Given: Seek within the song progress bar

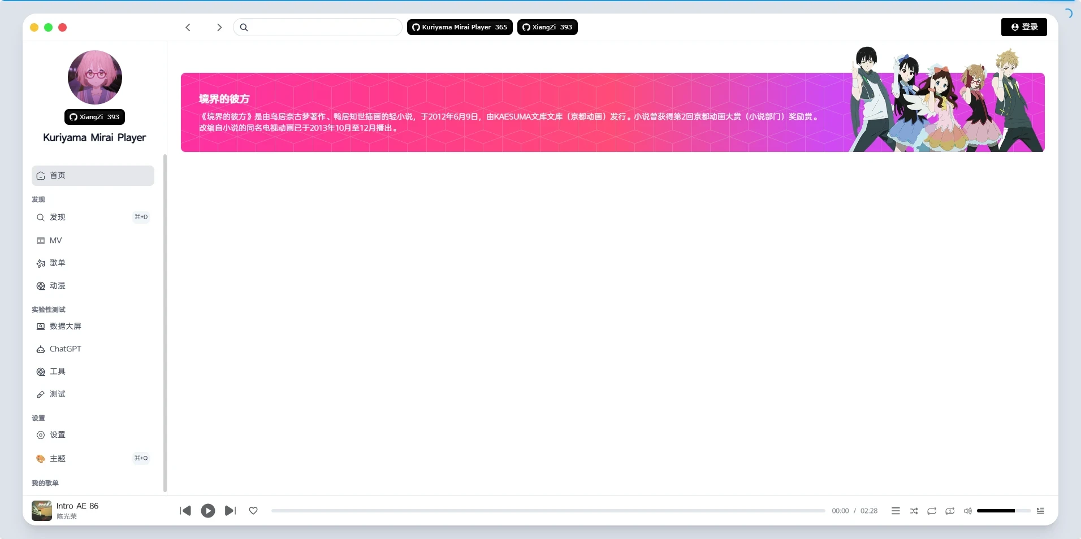Looking at the screenshot, I should (x=548, y=511).
